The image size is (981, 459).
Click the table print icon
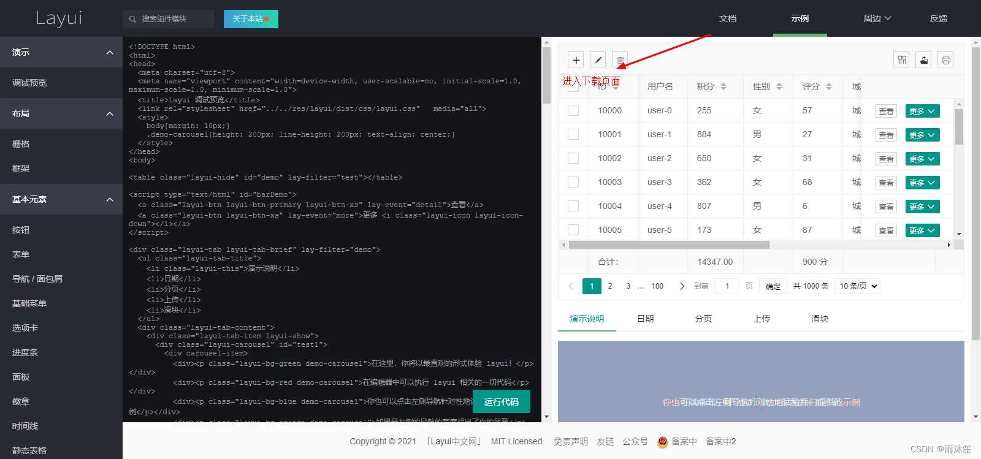pos(946,60)
